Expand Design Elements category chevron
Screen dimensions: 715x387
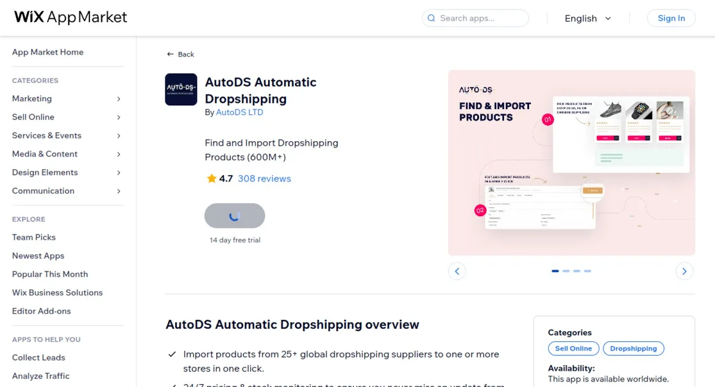119,173
